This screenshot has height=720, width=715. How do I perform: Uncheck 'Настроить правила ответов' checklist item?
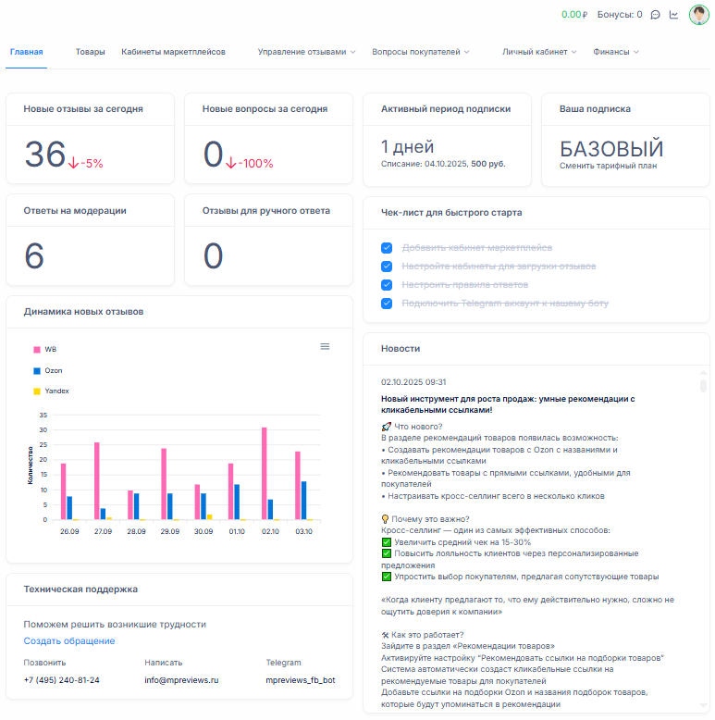pos(387,285)
